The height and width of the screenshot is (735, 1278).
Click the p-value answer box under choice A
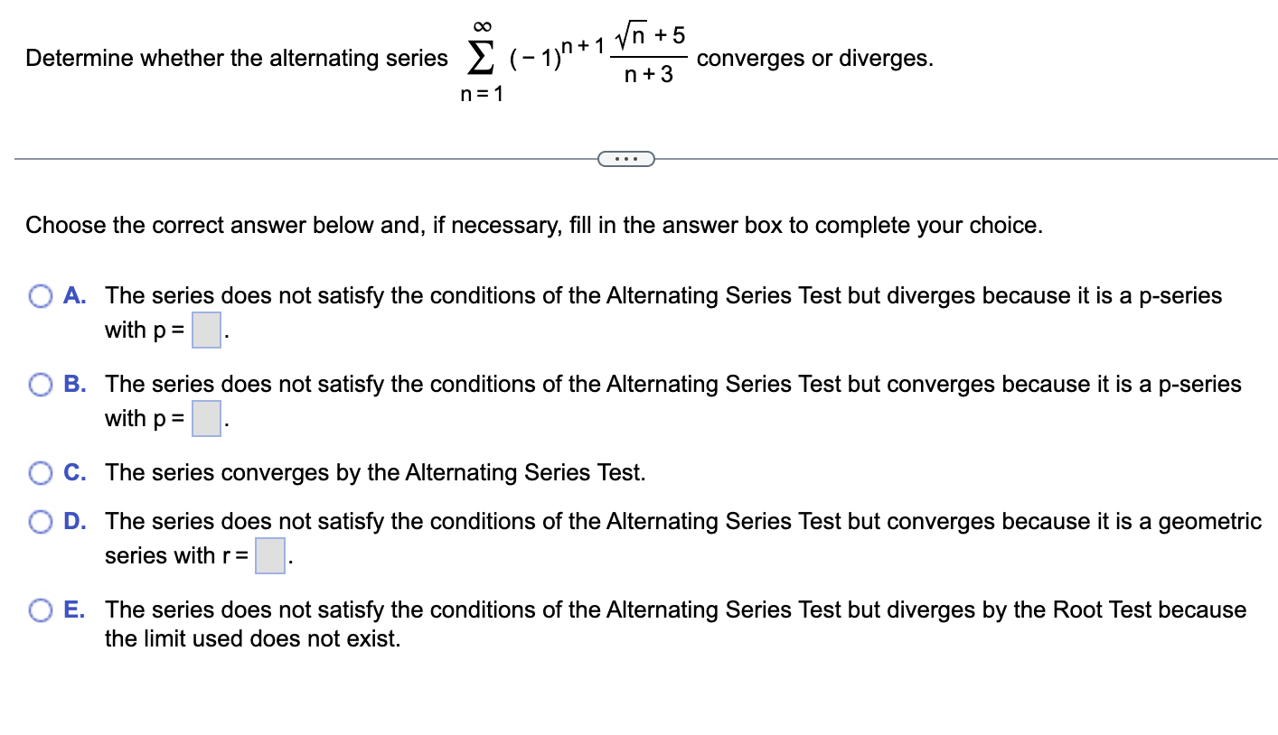pyautogui.click(x=205, y=330)
